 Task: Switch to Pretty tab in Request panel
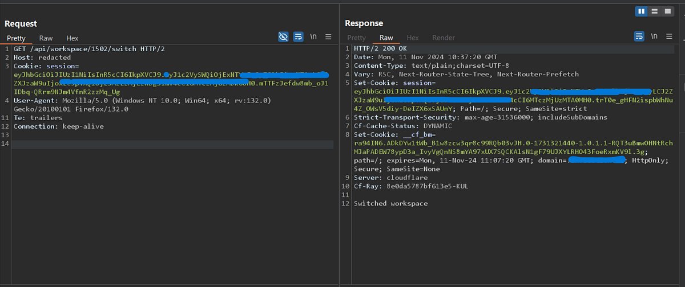(16, 38)
